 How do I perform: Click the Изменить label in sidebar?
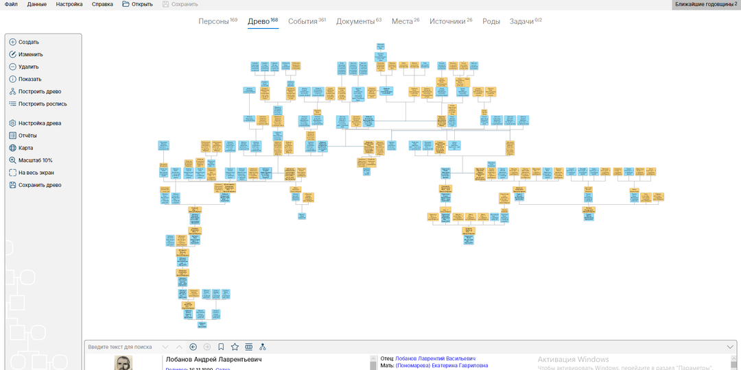click(x=31, y=54)
